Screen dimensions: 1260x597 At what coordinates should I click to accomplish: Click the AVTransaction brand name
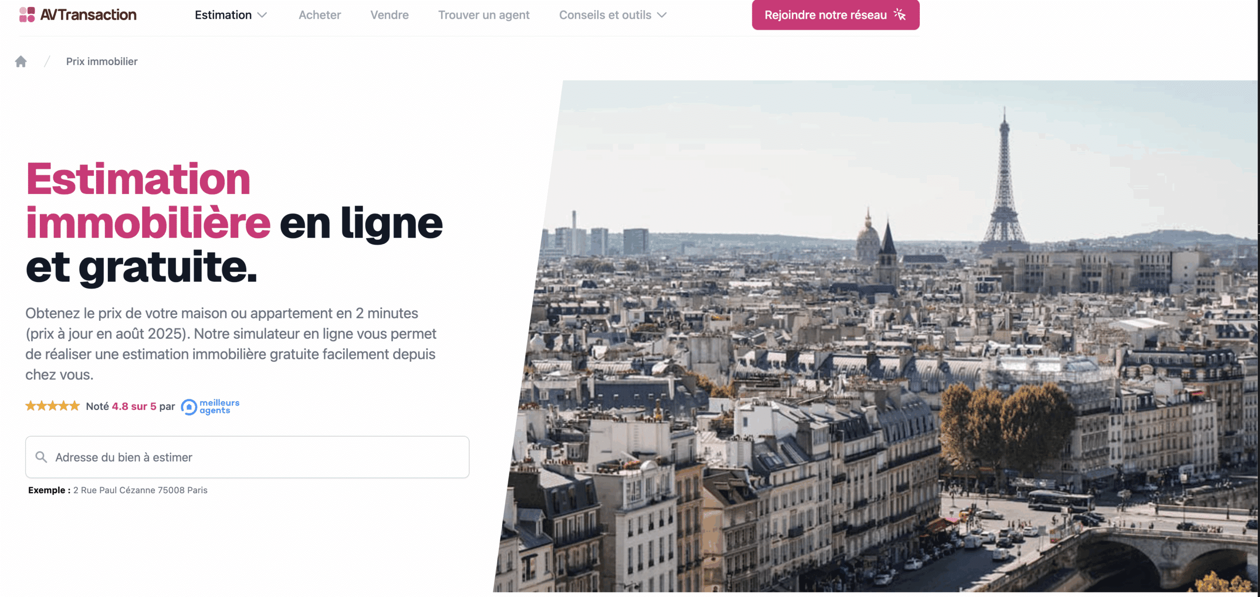(x=89, y=15)
